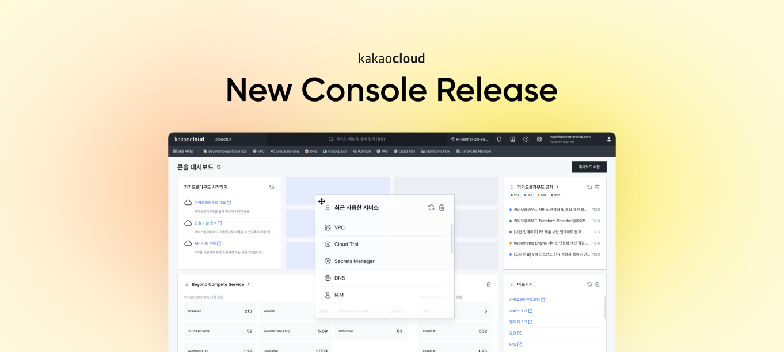The image size is (784, 352).
Task: Refresh the 카카오클라우드 공지 widget
Action: click(589, 187)
